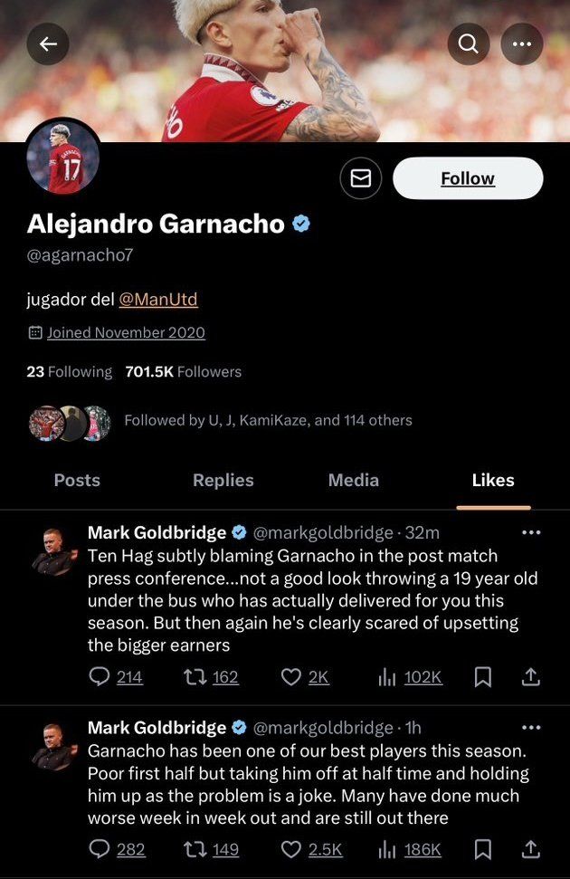Share the Ten Hag post
Viewport: 570px width, 879px height.
[x=531, y=676]
